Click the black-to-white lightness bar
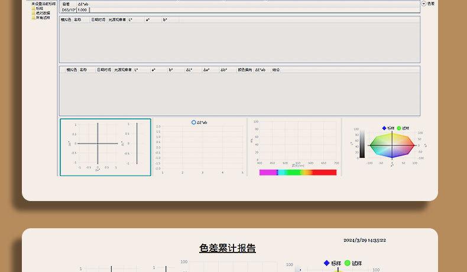 coord(362,144)
